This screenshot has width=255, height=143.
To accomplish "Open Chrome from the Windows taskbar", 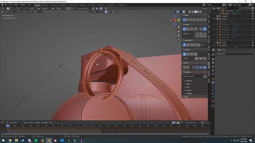I will (x=10, y=140).
